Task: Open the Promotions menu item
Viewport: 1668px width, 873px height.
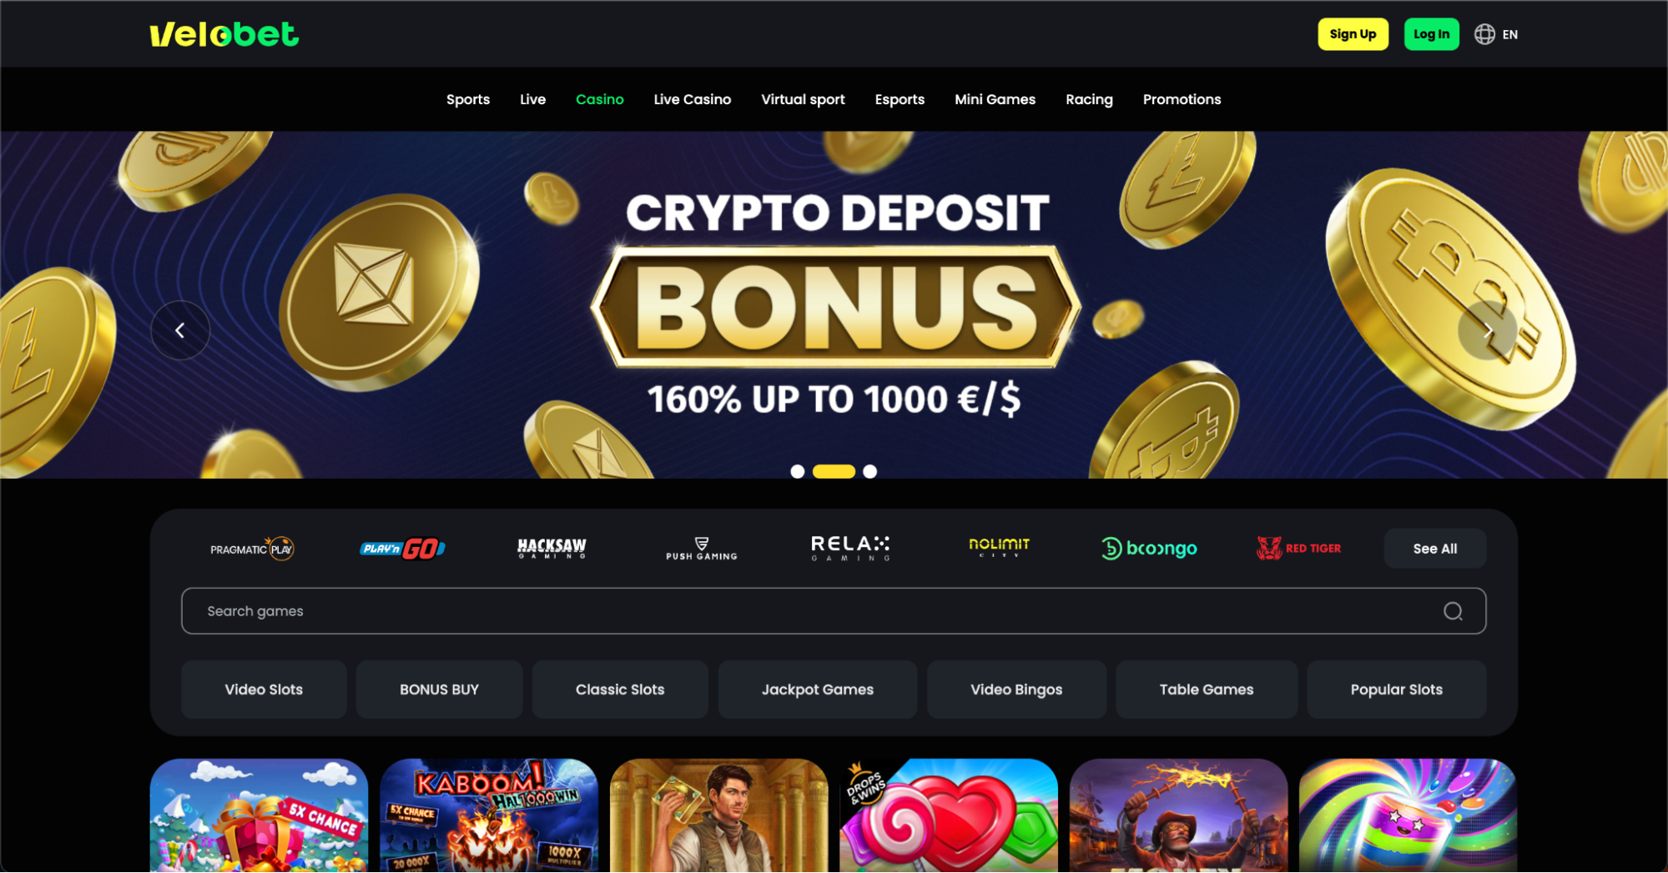Action: coord(1182,99)
